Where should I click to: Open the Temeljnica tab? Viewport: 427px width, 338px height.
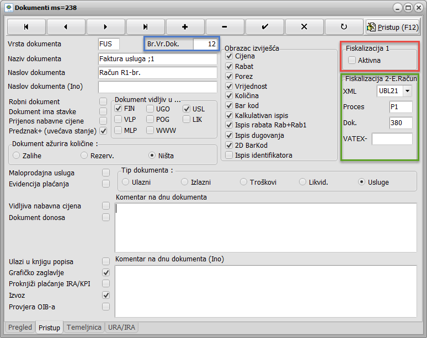coord(84,328)
